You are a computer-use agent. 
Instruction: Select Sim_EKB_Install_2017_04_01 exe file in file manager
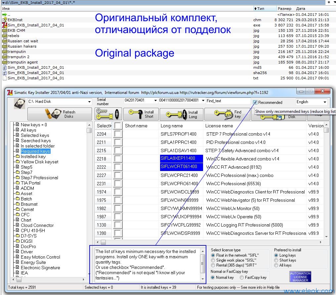[36, 25]
